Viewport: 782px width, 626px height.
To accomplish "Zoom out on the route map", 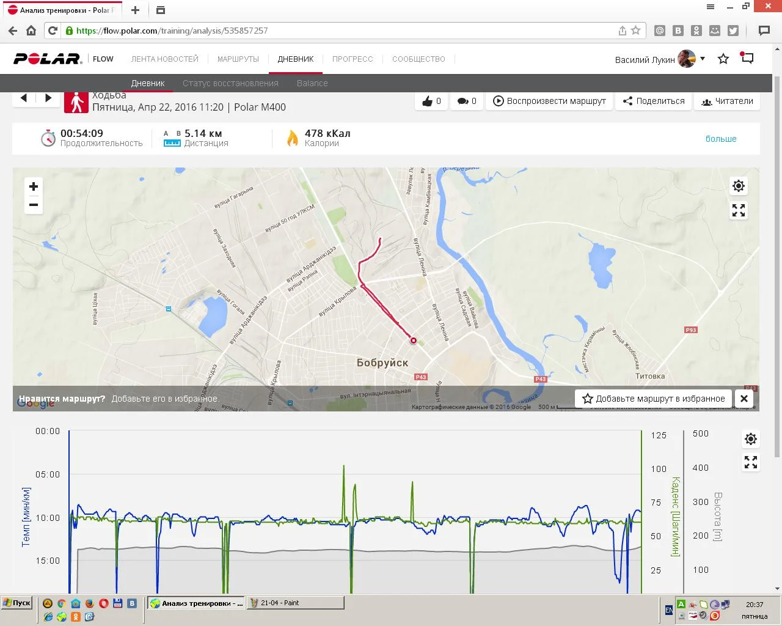I will pyautogui.click(x=34, y=205).
